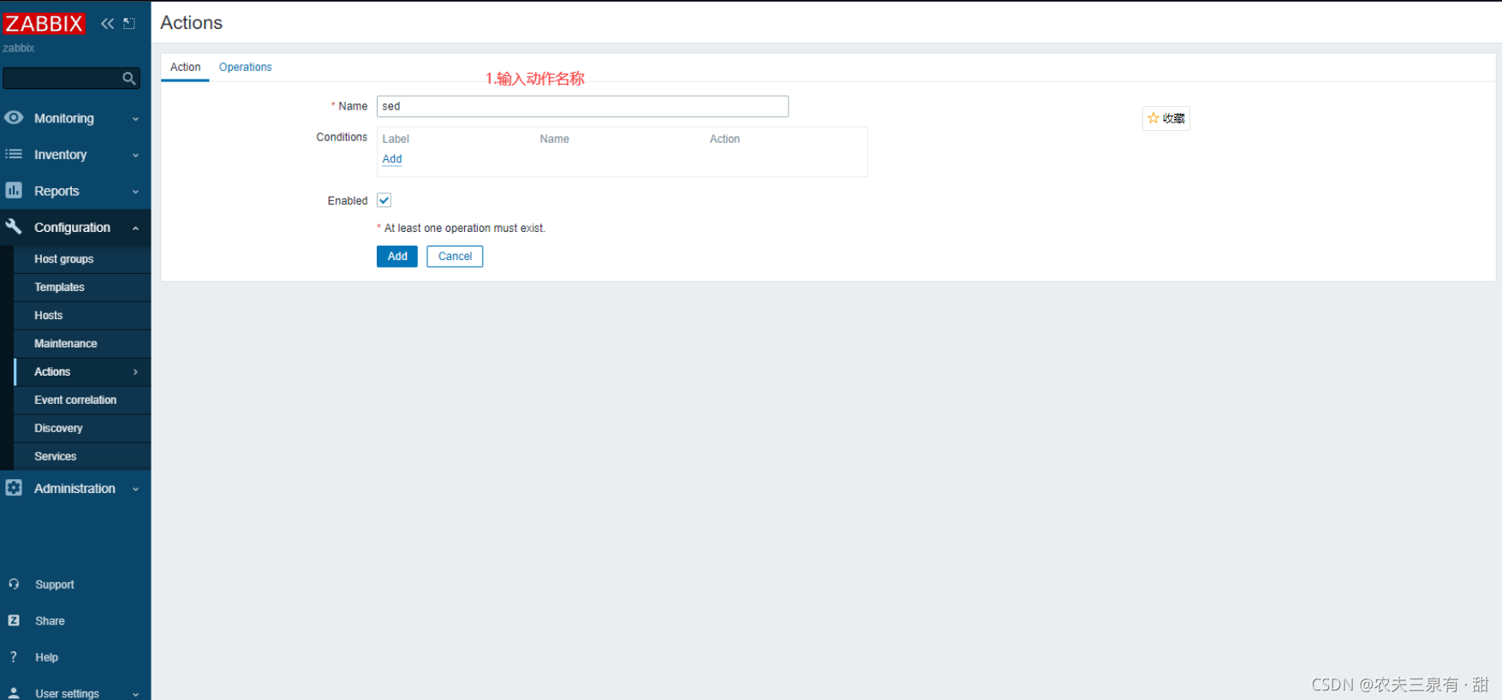
Task: Click the Help question mark icon
Action: [x=14, y=656]
